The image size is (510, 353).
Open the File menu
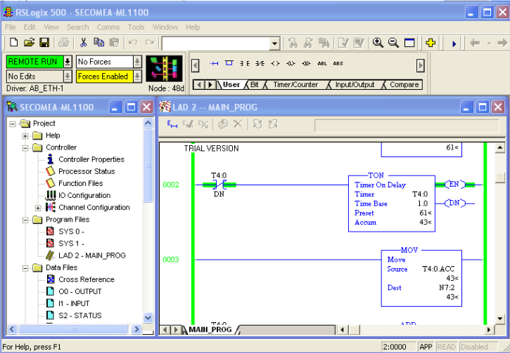click(11, 27)
